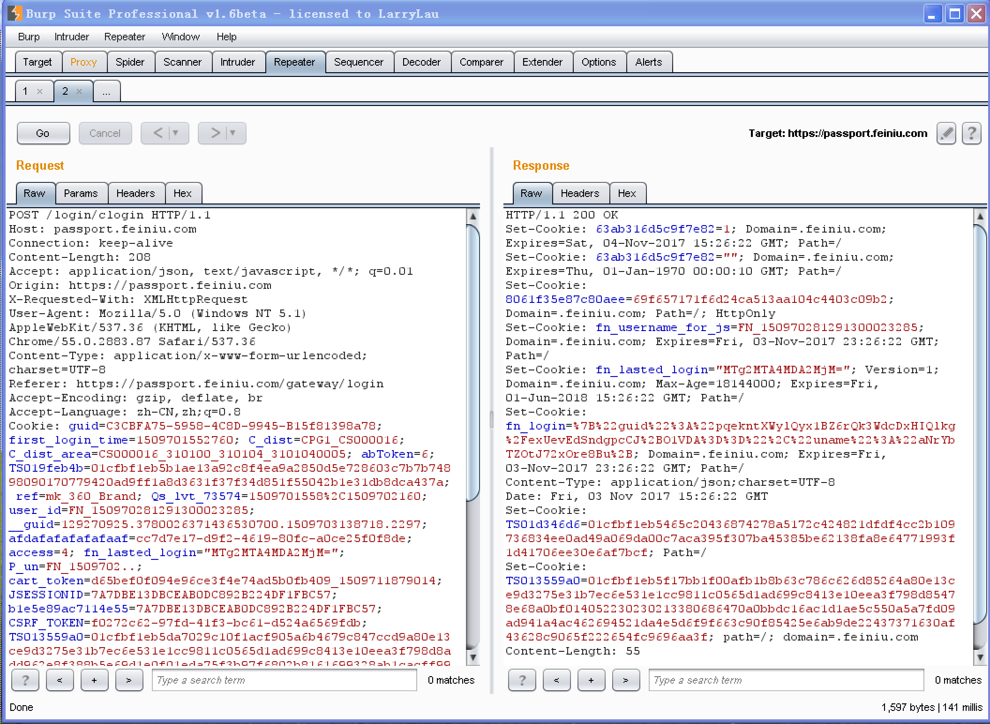Show request Headers view
990x724 pixels.
135,193
